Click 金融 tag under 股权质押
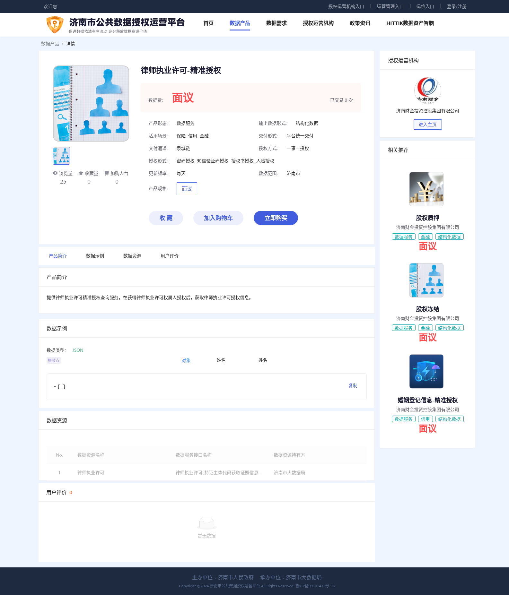 pos(426,237)
